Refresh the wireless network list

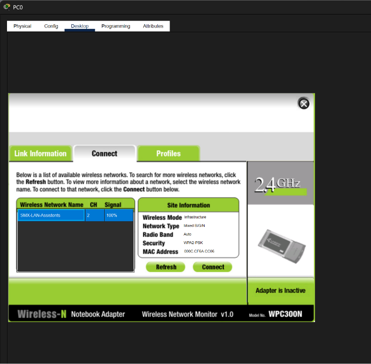pyautogui.click(x=165, y=267)
